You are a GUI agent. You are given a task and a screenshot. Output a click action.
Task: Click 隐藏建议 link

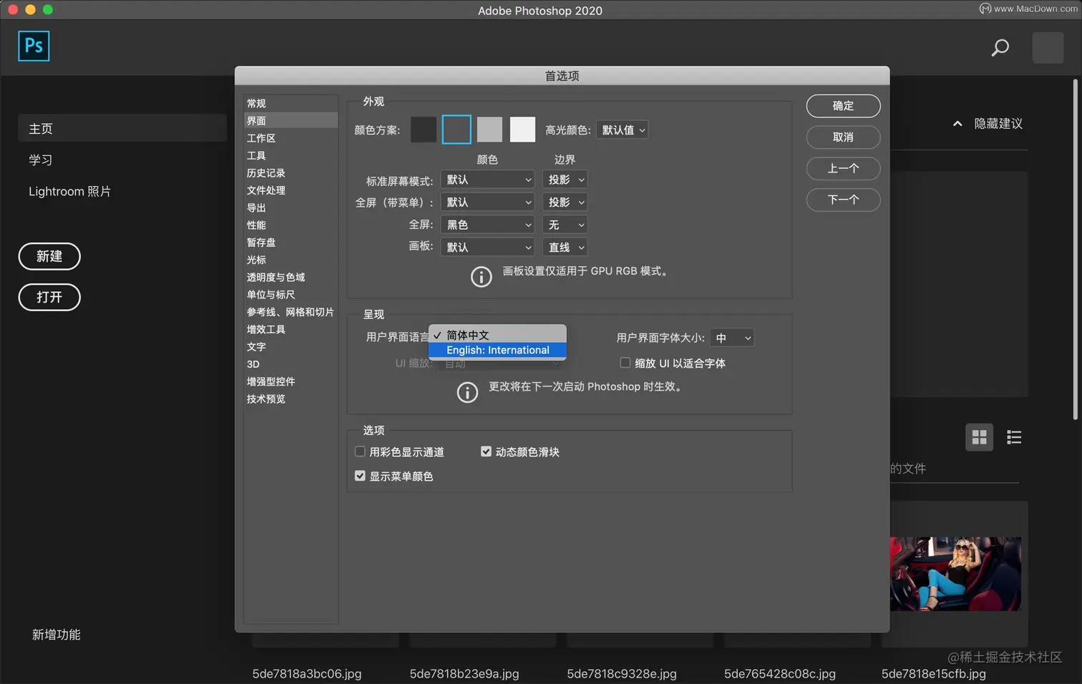tap(998, 124)
